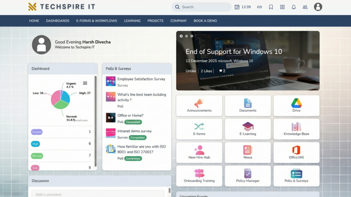Open the Knowledge Base icon
This screenshot has height=197, width=351.
click(296, 129)
